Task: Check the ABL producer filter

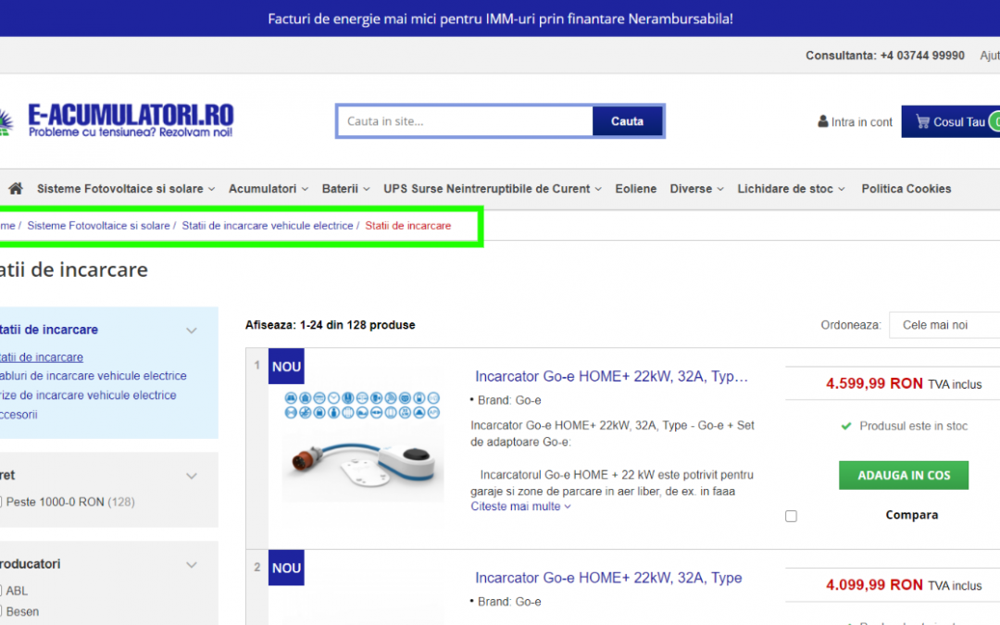Action: click(x=1, y=591)
